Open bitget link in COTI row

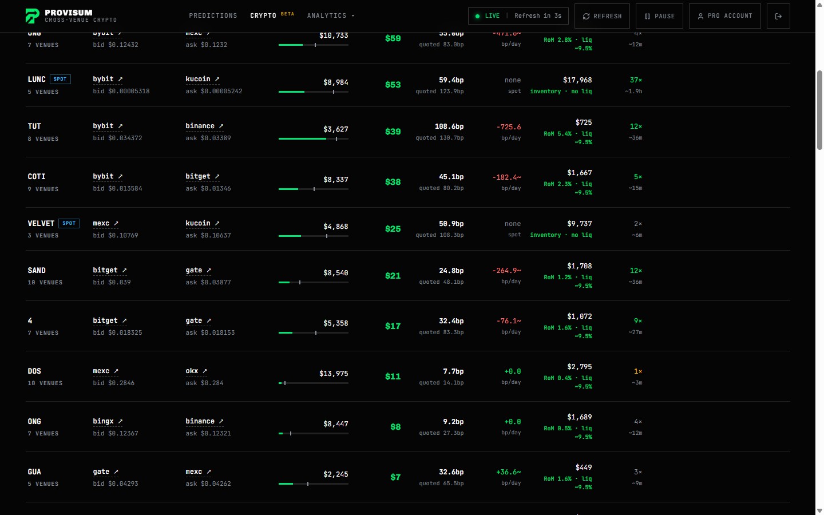pyautogui.click(x=203, y=176)
